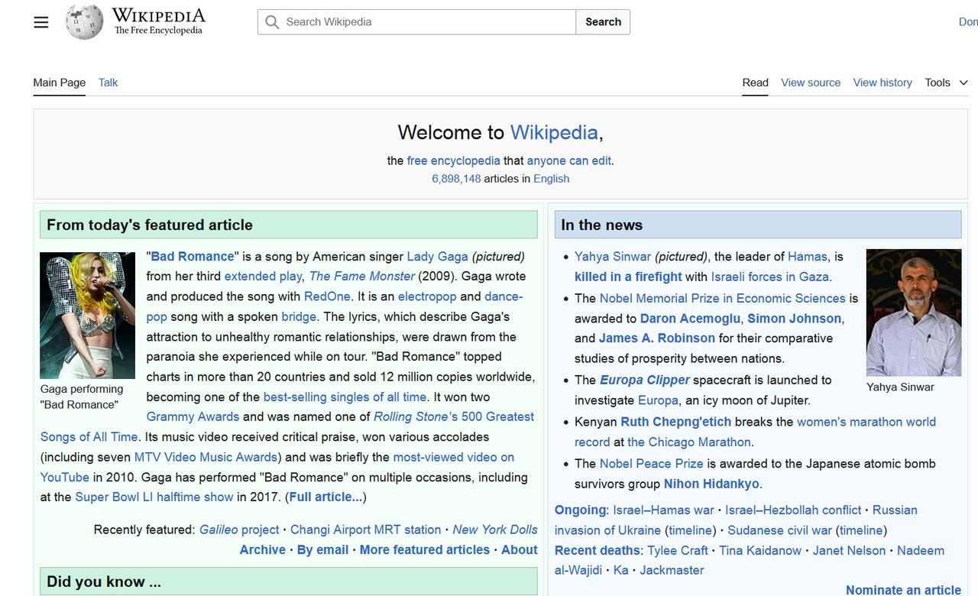This screenshot has width=978, height=596.
Task: Click the Simon Johnson link
Action: pos(795,318)
